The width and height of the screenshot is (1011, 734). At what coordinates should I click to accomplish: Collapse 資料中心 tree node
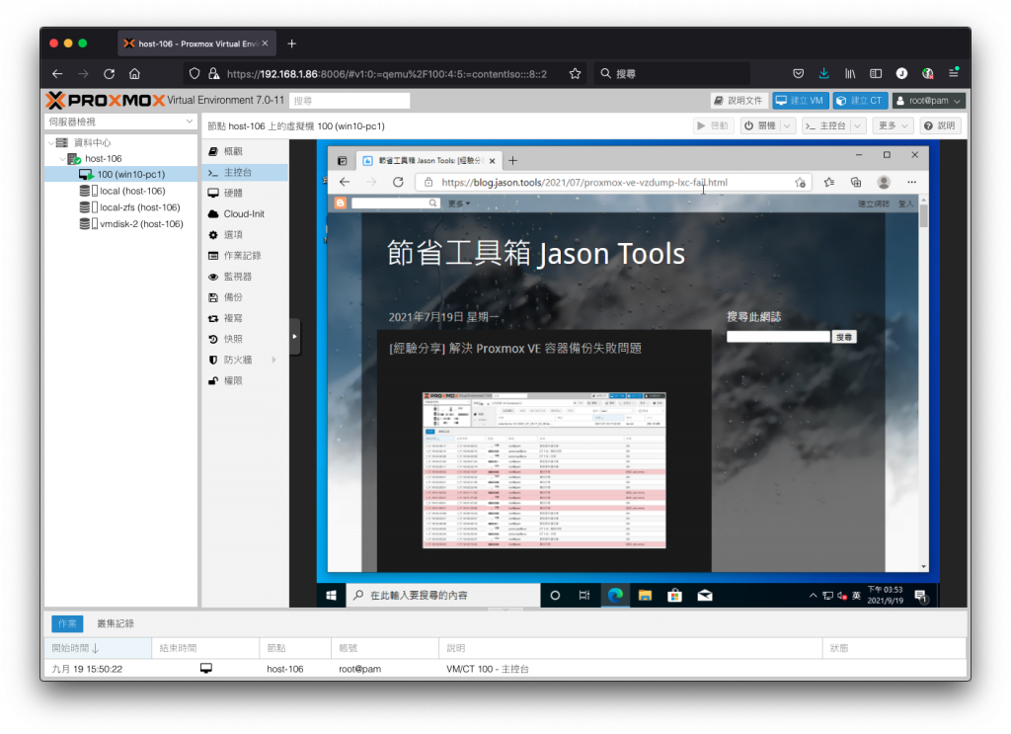click(x=51, y=142)
